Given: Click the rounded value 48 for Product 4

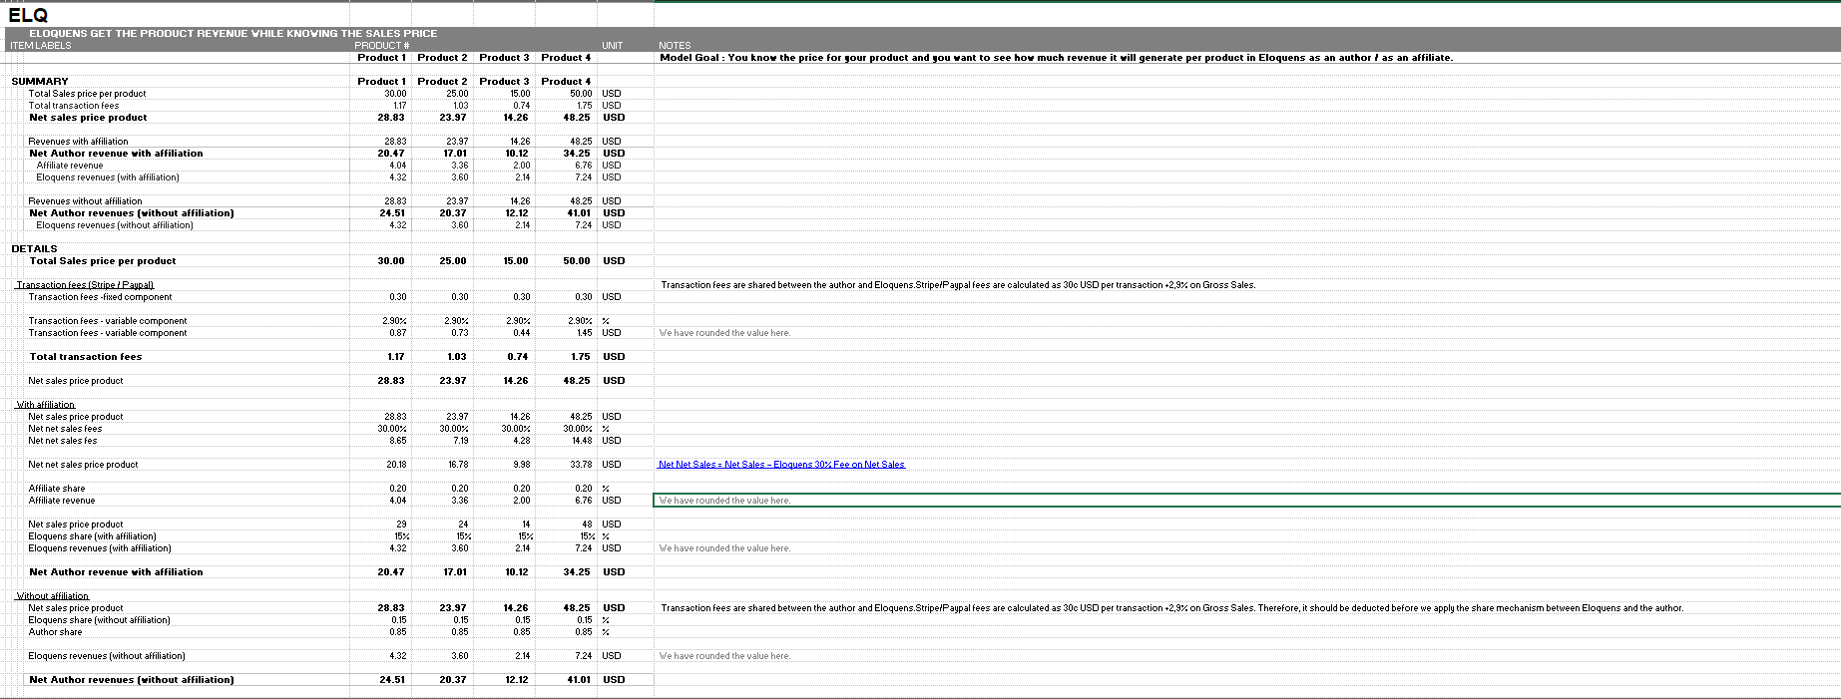Looking at the screenshot, I should [588, 524].
